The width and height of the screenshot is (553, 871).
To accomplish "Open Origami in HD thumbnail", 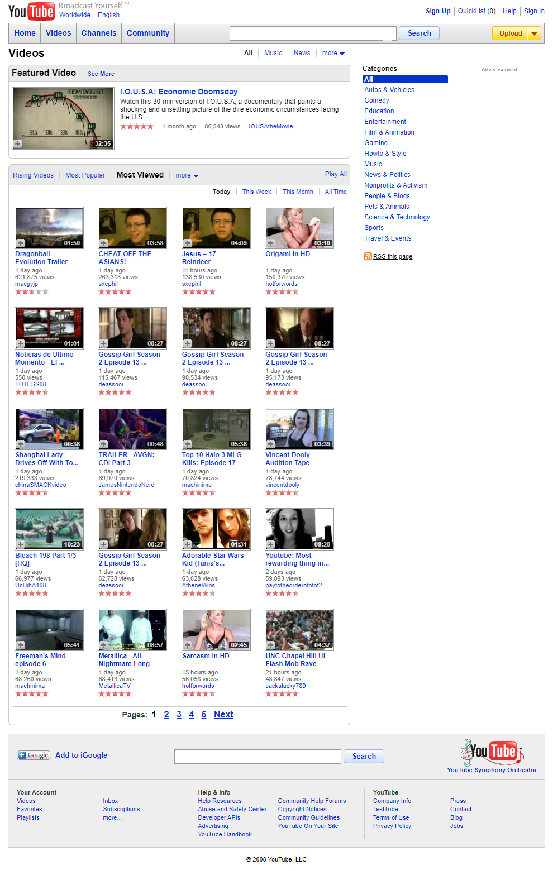I will (299, 228).
